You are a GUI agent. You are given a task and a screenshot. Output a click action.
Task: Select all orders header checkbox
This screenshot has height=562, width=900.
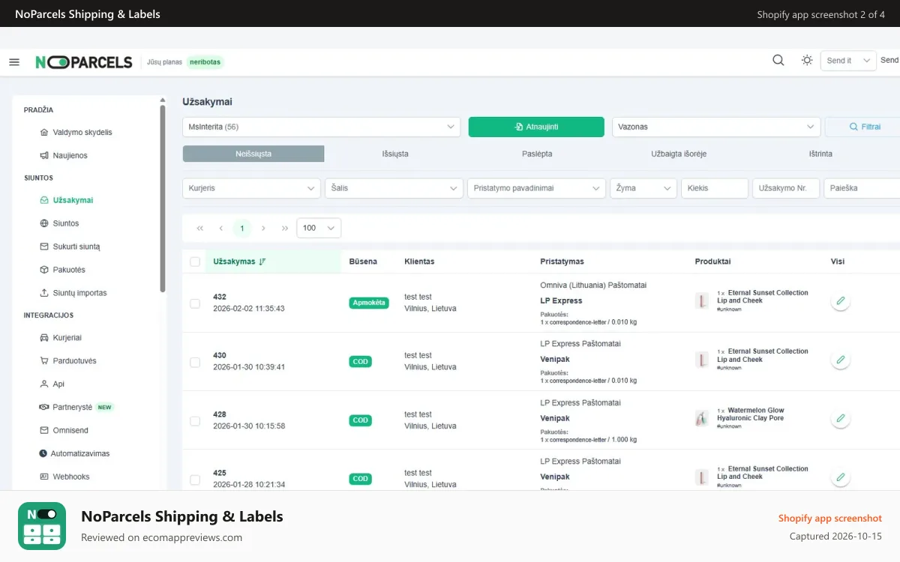(x=195, y=262)
